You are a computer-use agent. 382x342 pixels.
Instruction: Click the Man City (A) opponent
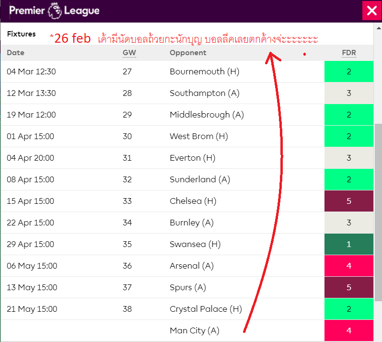[x=195, y=331]
